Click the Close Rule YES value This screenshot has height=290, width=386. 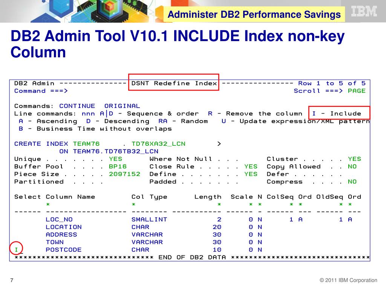click(251, 167)
